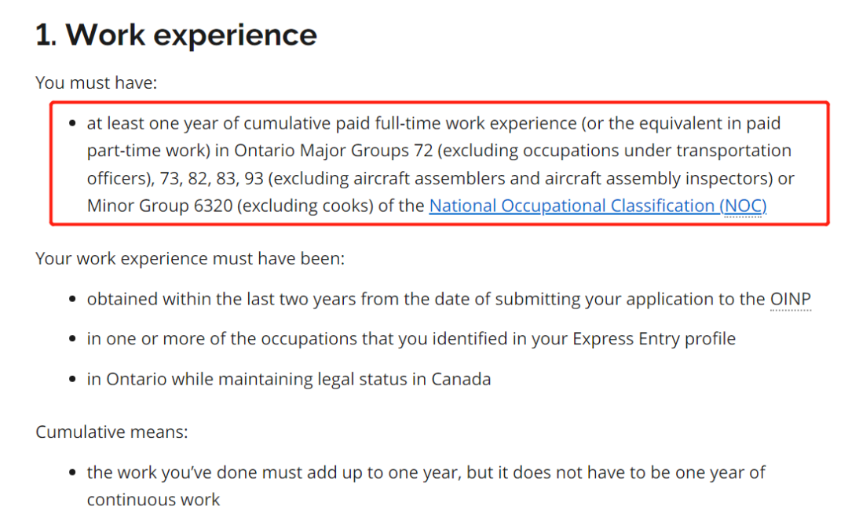Click bullet dot before 'at least one year'
This screenshot has height=532, width=848.
pyautogui.click(x=72, y=124)
